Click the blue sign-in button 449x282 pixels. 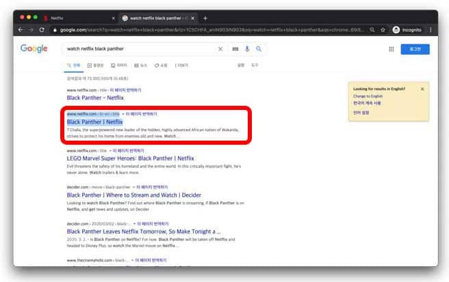[x=415, y=49]
